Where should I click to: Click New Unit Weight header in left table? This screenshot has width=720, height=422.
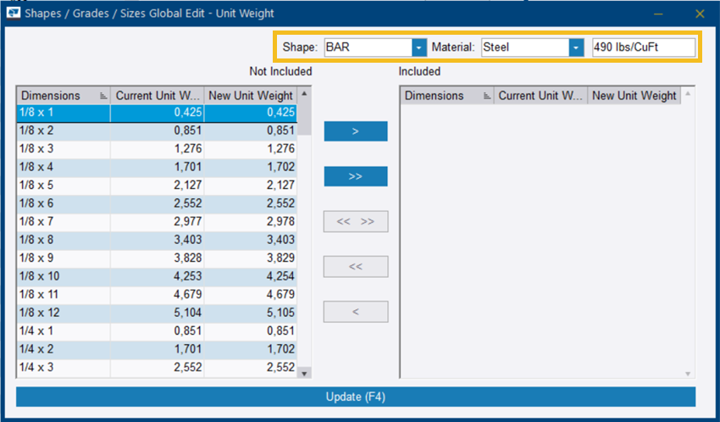coord(250,96)
